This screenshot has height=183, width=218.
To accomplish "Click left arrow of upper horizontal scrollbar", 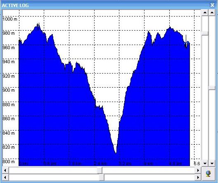I will (5, 171).
